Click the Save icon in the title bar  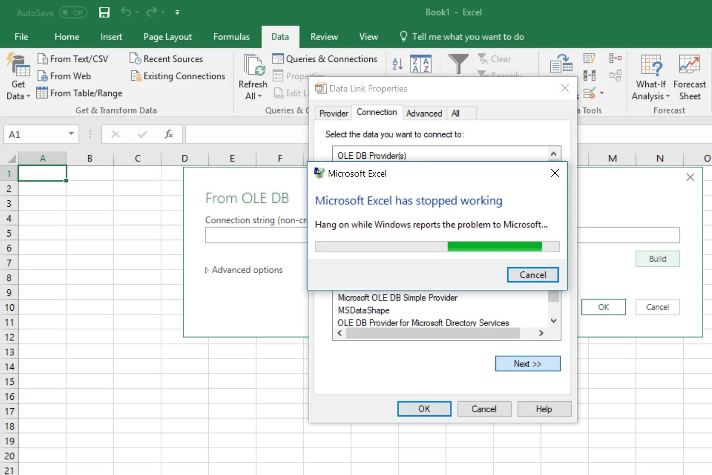[x=104, y=12]
